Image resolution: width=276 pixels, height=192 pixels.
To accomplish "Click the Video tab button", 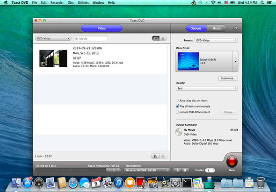I will coord(102,28).
